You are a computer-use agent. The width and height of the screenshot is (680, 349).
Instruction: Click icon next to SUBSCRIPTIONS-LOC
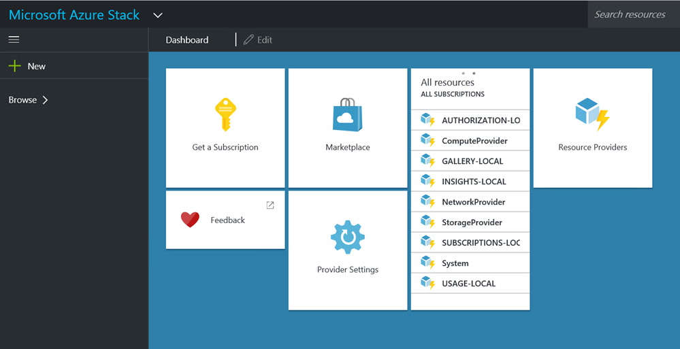[428, 242]
